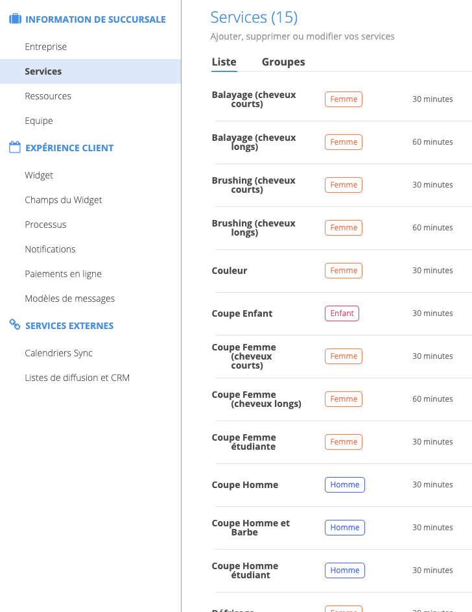Open the Couleur service
Viewport: 472px width, 612px height.
click(x=230, y=271)
